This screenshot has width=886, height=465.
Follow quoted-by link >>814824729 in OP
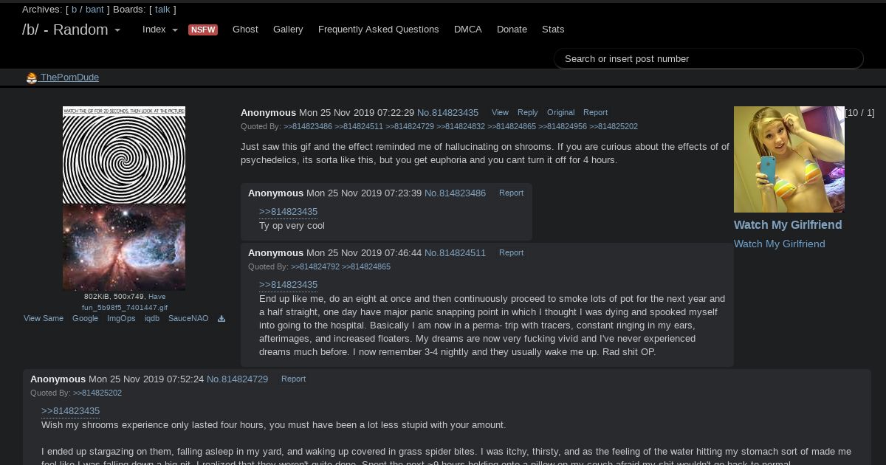pyautogui.click(x=410, y=127)
